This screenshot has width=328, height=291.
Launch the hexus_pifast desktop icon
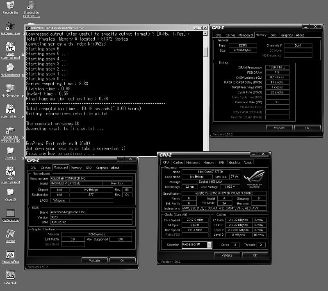(10, 256)
